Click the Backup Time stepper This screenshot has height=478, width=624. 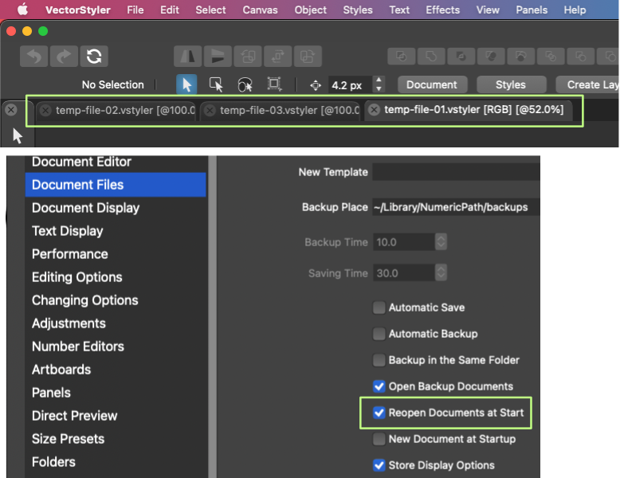[x=441, y=242]
